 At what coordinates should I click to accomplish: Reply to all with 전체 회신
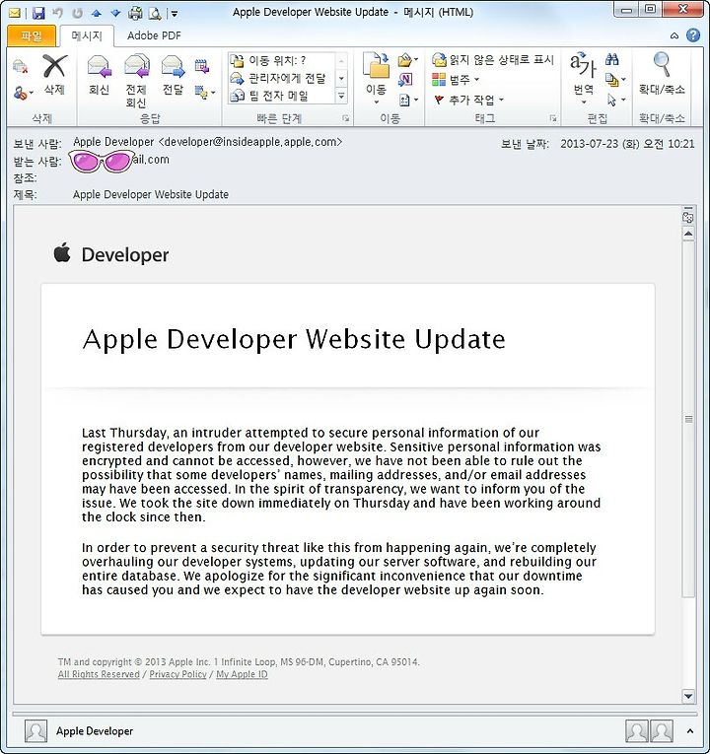click(136, 81)
